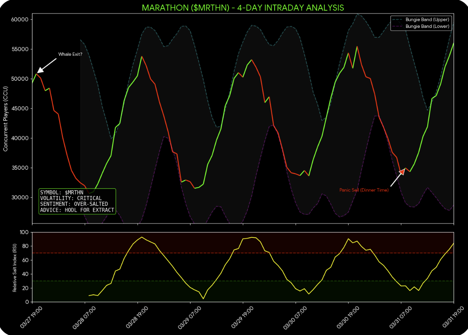Click the chart title 'MARATHON ($MRTHN) - 4-DAY INTRADAY ANALYSIS'
The image size is (468, 335).
tap(243, 8)
